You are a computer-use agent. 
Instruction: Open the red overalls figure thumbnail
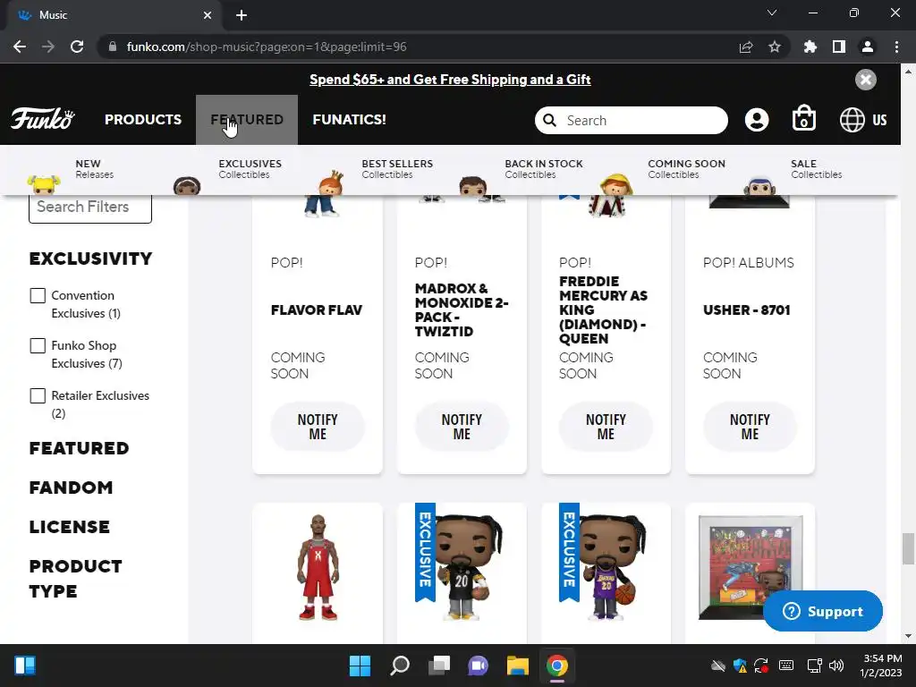[x=318, y=567]
